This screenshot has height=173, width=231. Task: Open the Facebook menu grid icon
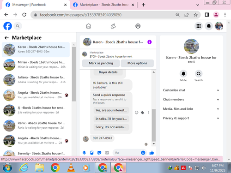(x=199, y=26)
